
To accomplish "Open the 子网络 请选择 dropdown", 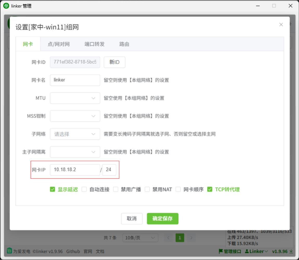I will click(x=75, y=134).
